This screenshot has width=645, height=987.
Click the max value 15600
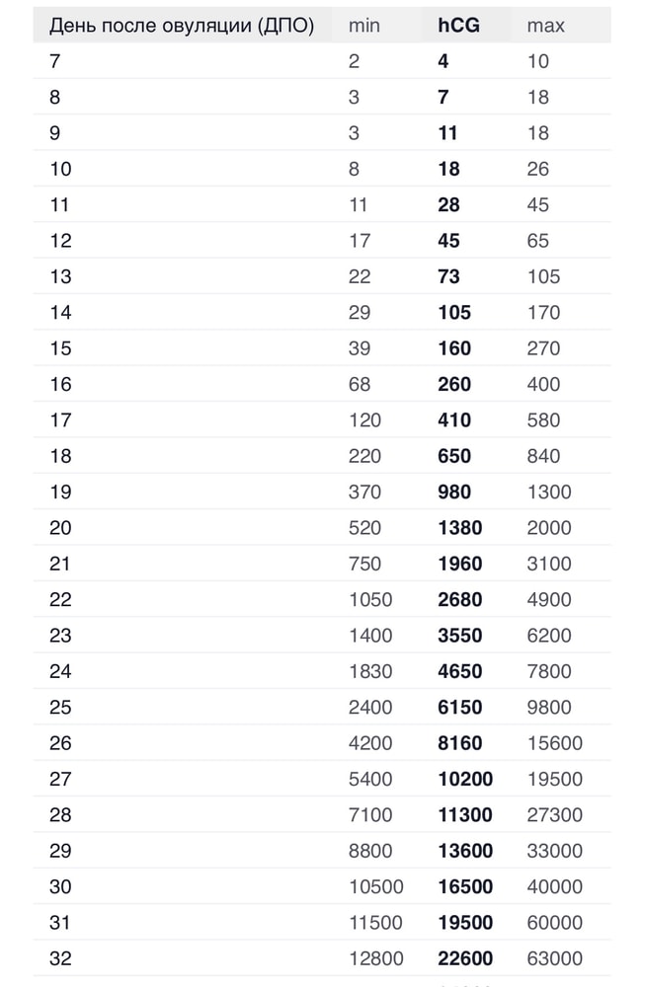pos(554,743)
